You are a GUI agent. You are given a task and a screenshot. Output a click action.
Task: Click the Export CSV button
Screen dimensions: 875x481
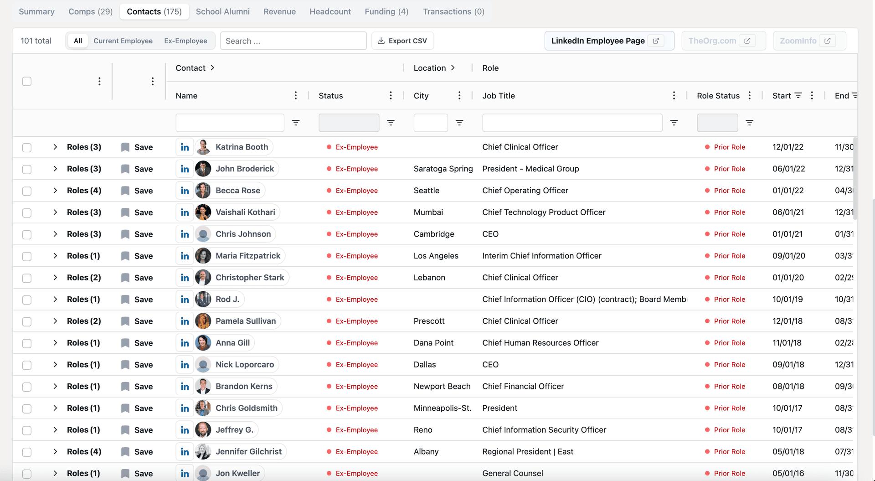402,41
